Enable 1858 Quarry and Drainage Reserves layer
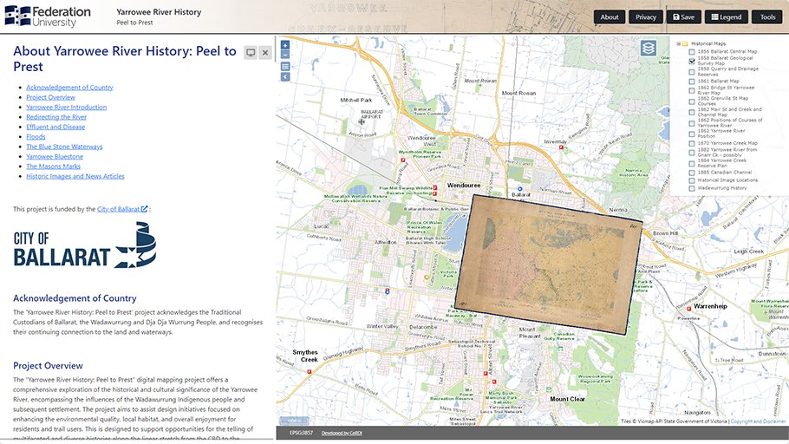 pyautogui.click(x=692, y=71)
